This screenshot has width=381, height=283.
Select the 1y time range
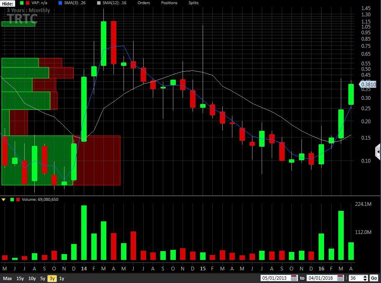(62, 278)
